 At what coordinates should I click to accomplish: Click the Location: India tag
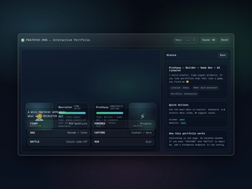point(180,88)
